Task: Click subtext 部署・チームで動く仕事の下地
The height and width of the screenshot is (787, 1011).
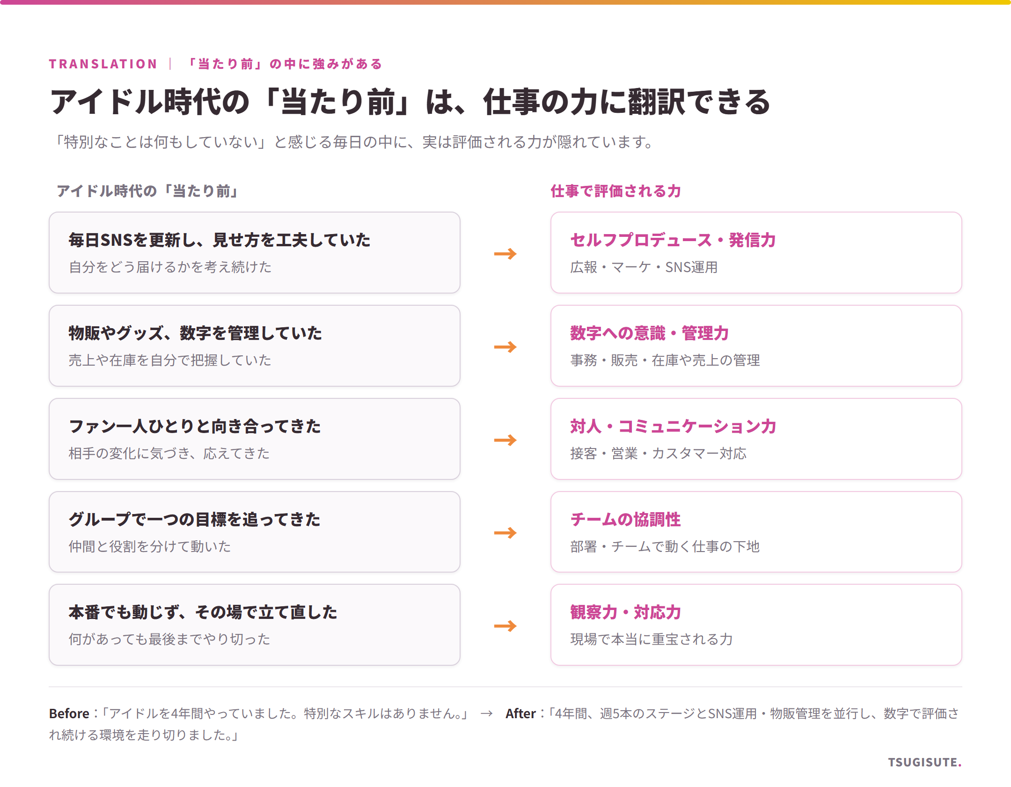Action: (665, 546)
